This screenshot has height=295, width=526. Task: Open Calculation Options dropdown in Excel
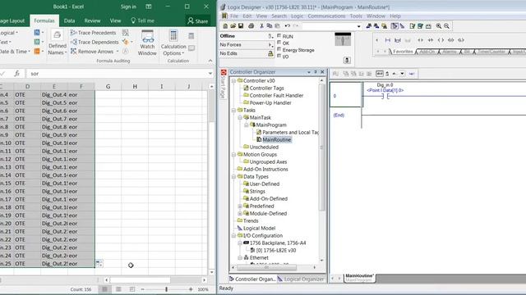(173, 43)
